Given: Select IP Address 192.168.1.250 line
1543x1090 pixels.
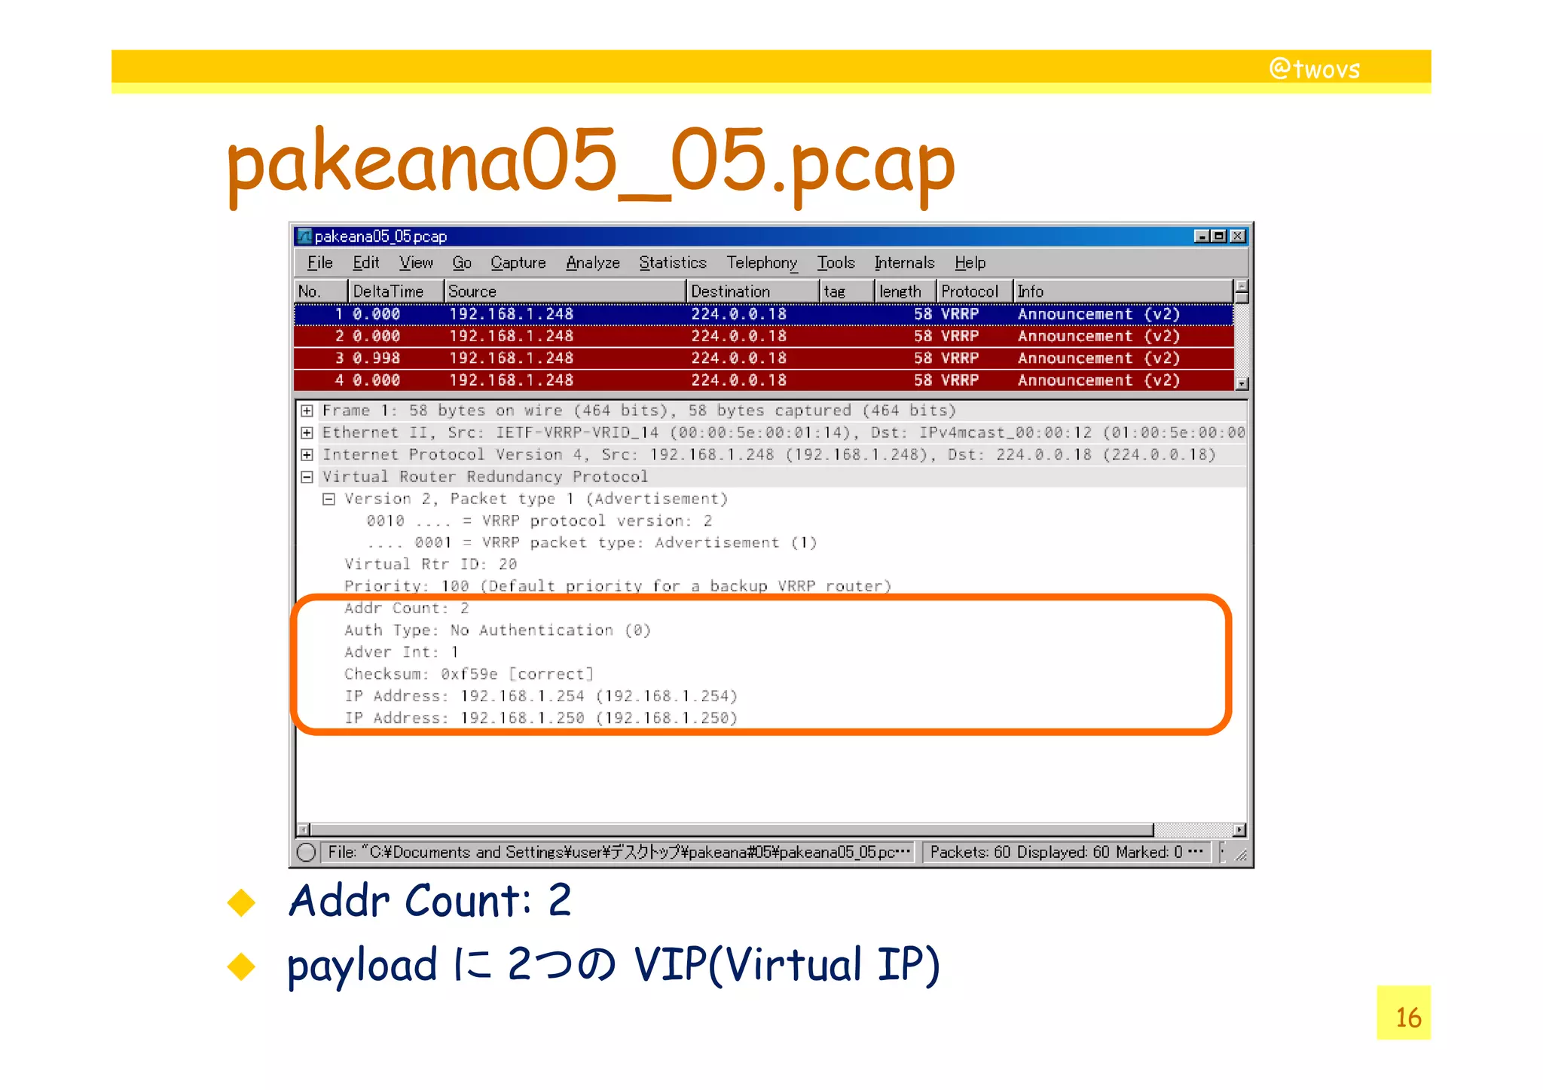Looking at the screenshot, I should pyautogui.click(x=541, y=717).
